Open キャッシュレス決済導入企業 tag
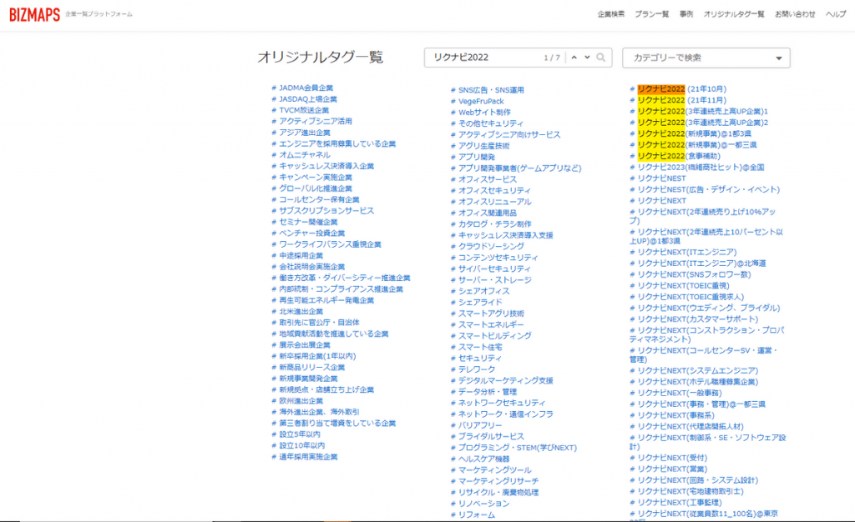 [326, 166]
